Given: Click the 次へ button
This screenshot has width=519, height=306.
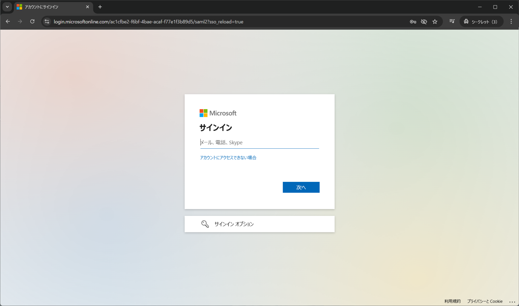Looking at the screenshot, I should pos(301,187).
